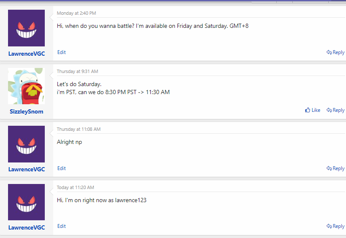Click the Like button on SizzleySnom's post
Screen dimensions: 346x238
[313, 110]
